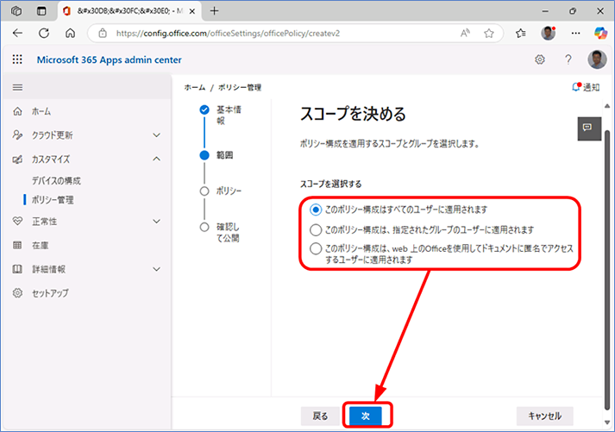Viewport: 615px width, 432px height.
Task: Open the Edge workspaces icon
Action: click(16, 11)
